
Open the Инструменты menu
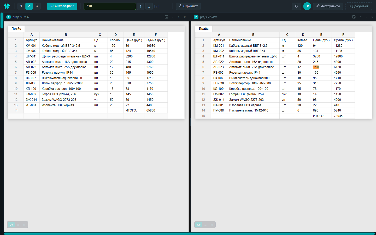click(x=328, y=6)
